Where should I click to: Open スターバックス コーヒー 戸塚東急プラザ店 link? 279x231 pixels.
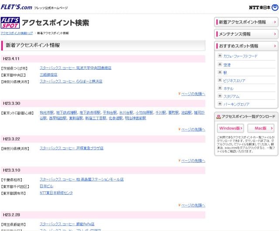pyautogui.click(x=71, y=148)
